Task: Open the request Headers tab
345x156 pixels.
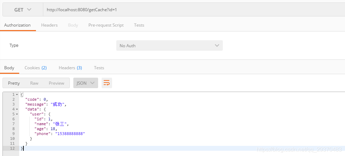Action: tap(49, 25)
